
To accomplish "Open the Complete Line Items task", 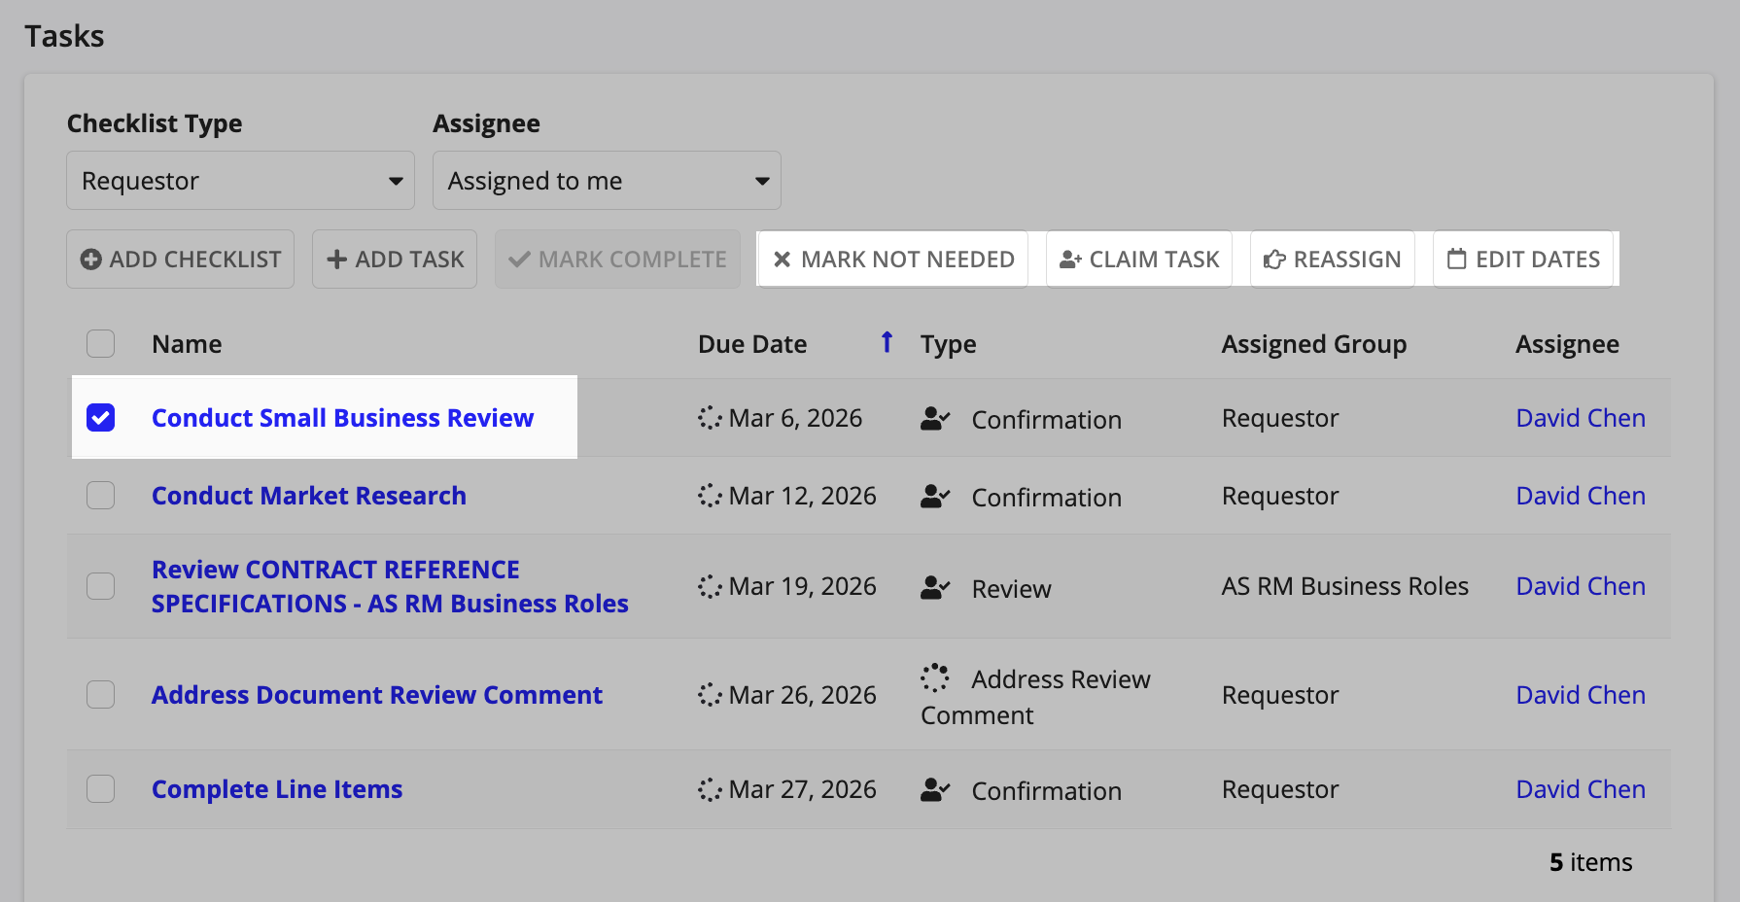I will point(277,789).
